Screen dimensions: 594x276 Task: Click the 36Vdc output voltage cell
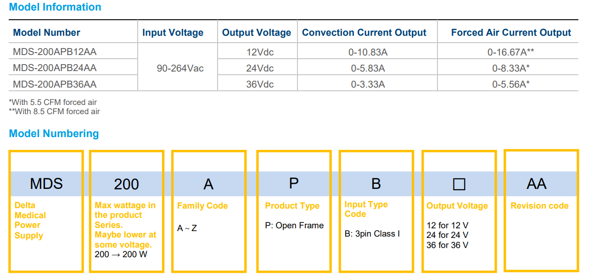260,84
